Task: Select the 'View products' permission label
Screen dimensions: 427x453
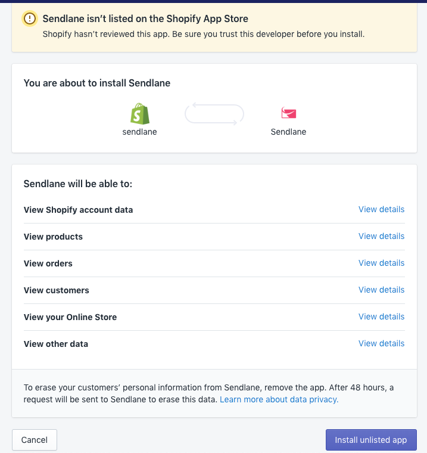Action: click(x=53, y=237)
